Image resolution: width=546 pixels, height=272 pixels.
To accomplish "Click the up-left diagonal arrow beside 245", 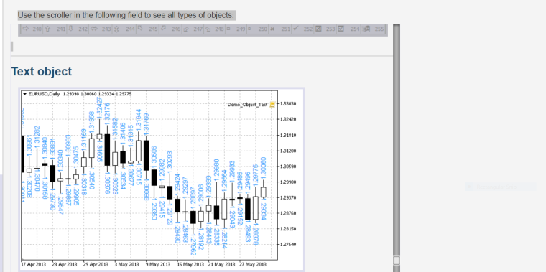I will tap(140, 29).
